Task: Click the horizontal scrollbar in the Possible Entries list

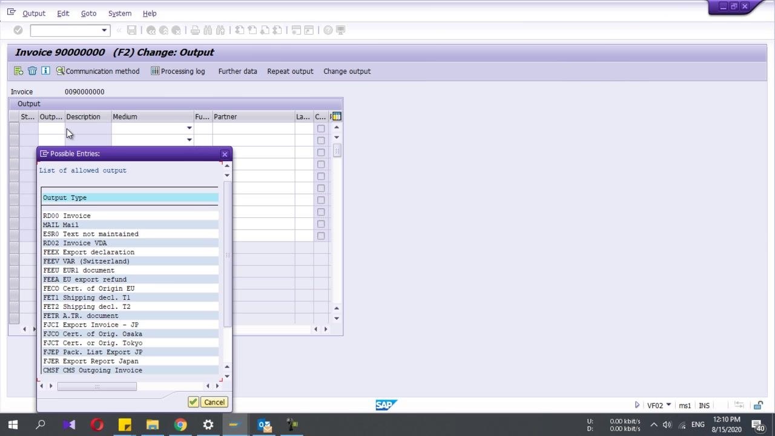Action: (97, 386)
